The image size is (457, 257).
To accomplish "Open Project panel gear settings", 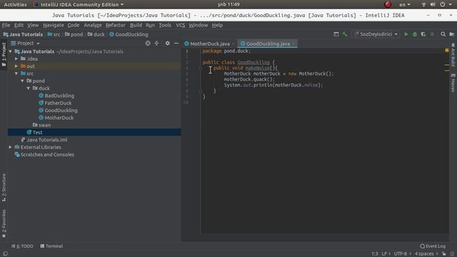I will (167, 43).
